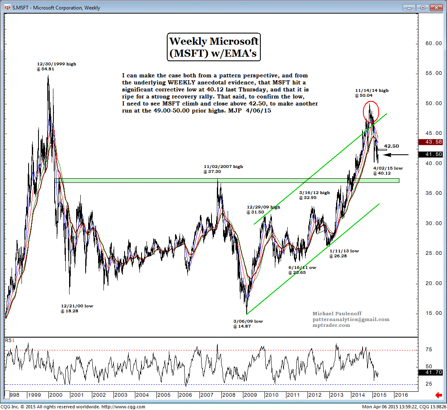Screen dimensions: 447x410
Task: Click the Weekly Microsoft (MSFT) w/EMA's title box
Action: coord(214,47)
